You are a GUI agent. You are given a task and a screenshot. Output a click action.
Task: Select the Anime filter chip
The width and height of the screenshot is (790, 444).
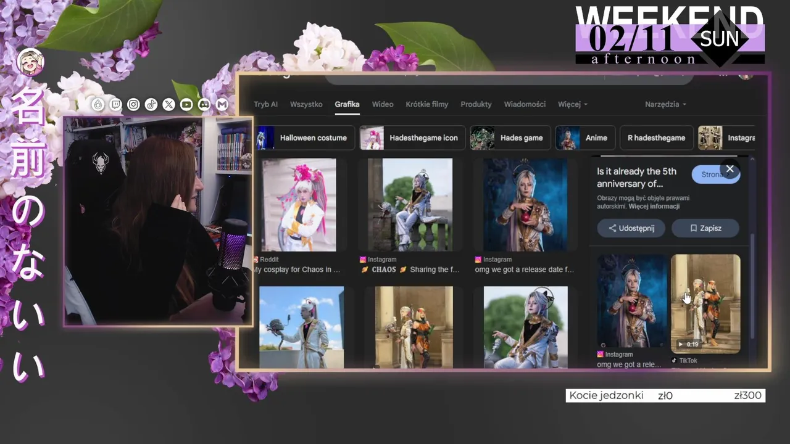(x=585, y=138)
